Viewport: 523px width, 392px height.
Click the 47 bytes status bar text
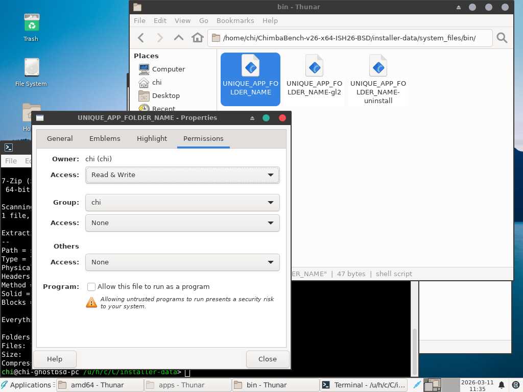(351, 274)
